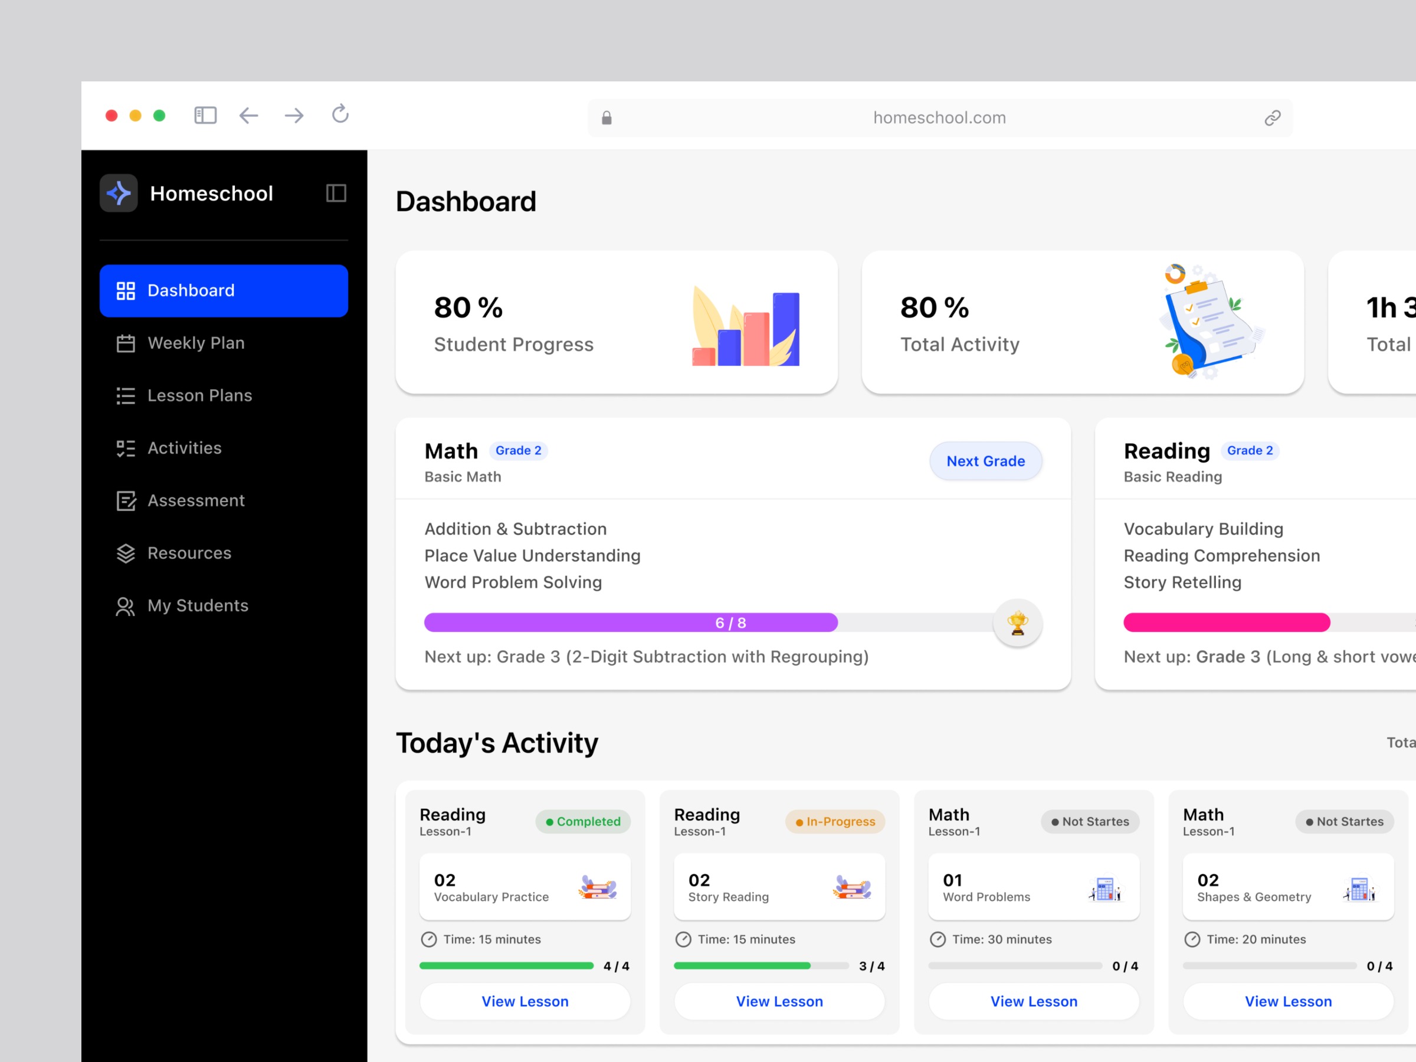Collapse the sidebar using panel icon
This screenshot has height=1062, width=1416.
pos(336,193)
